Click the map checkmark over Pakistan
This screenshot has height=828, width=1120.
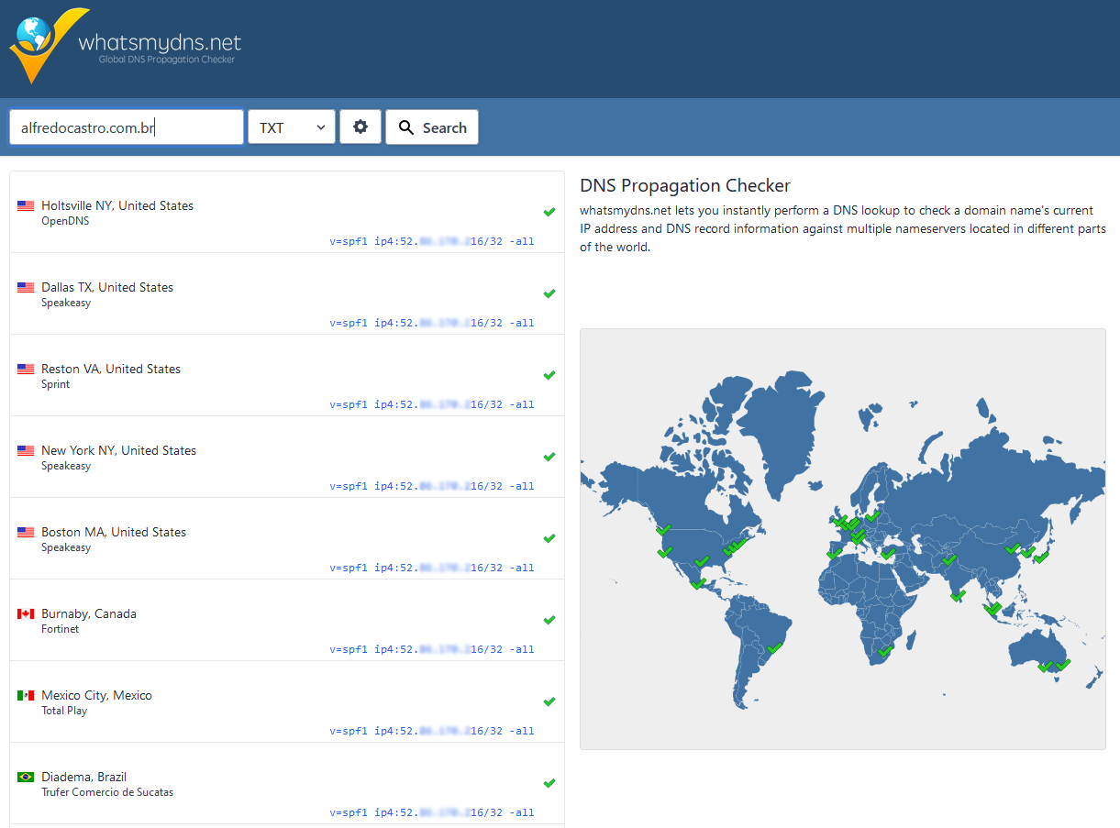pyautogui.click(x=948, y=558)
